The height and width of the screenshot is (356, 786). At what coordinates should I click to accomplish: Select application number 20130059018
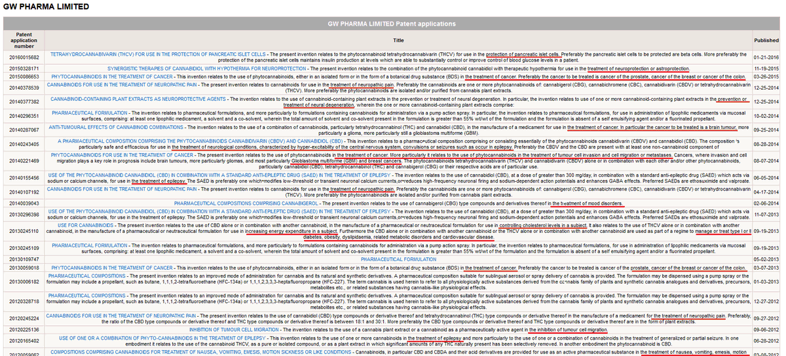pos(24,268)
